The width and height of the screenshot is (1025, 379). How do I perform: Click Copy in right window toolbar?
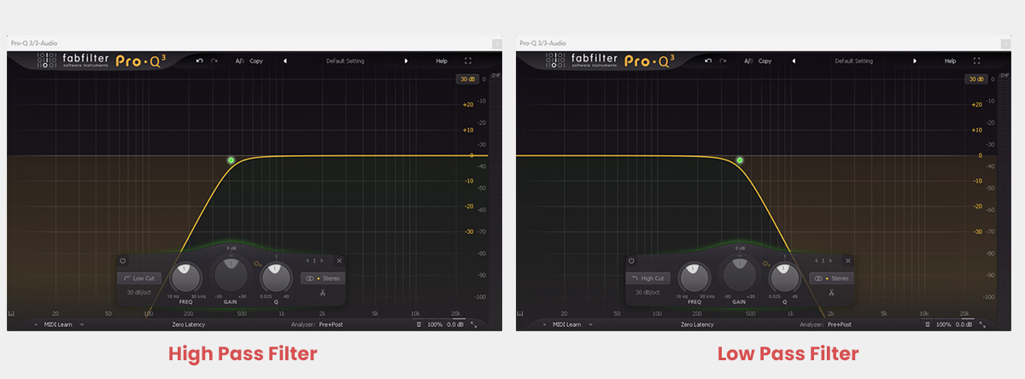coord(765,61)
